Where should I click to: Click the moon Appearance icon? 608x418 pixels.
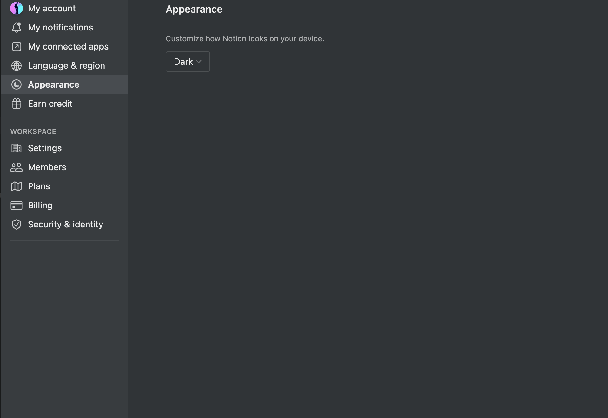click(17, 84)
